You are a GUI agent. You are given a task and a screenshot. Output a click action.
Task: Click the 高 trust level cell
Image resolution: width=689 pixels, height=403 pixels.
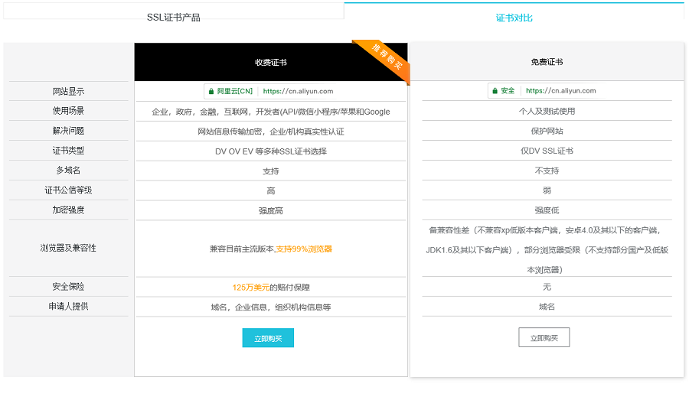(271, 191)
